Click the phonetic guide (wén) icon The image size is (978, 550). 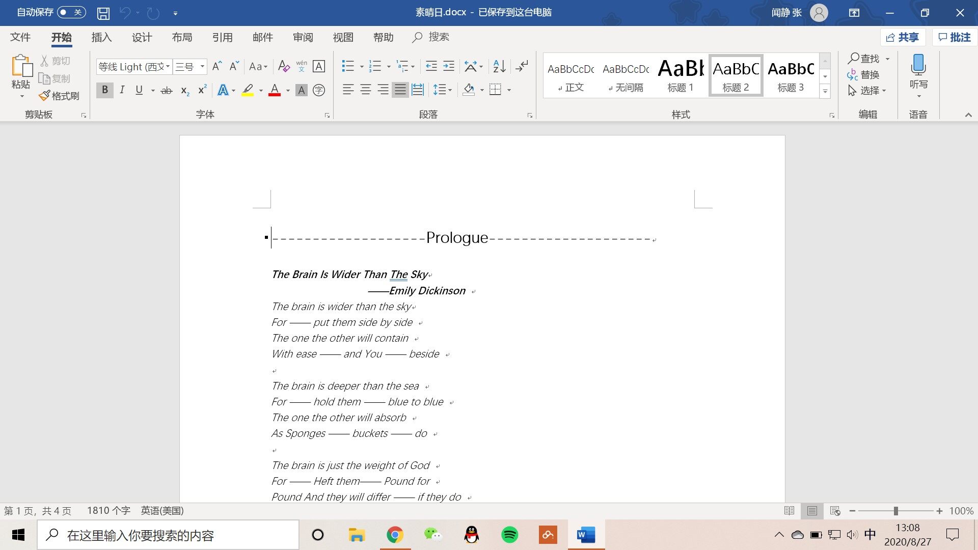[302, 66]
